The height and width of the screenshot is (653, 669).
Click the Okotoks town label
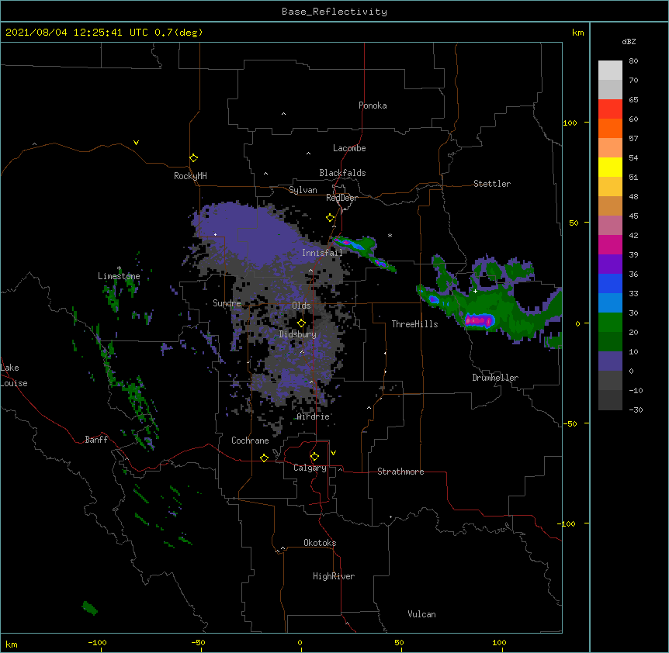(x=320, y=543)
